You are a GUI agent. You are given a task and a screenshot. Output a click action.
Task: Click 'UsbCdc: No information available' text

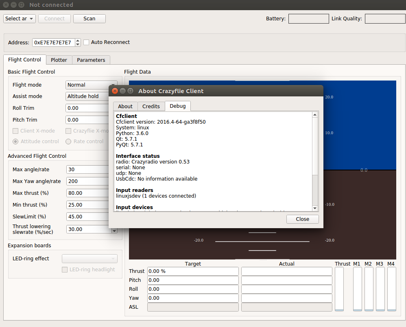click(x=157, y=179)
